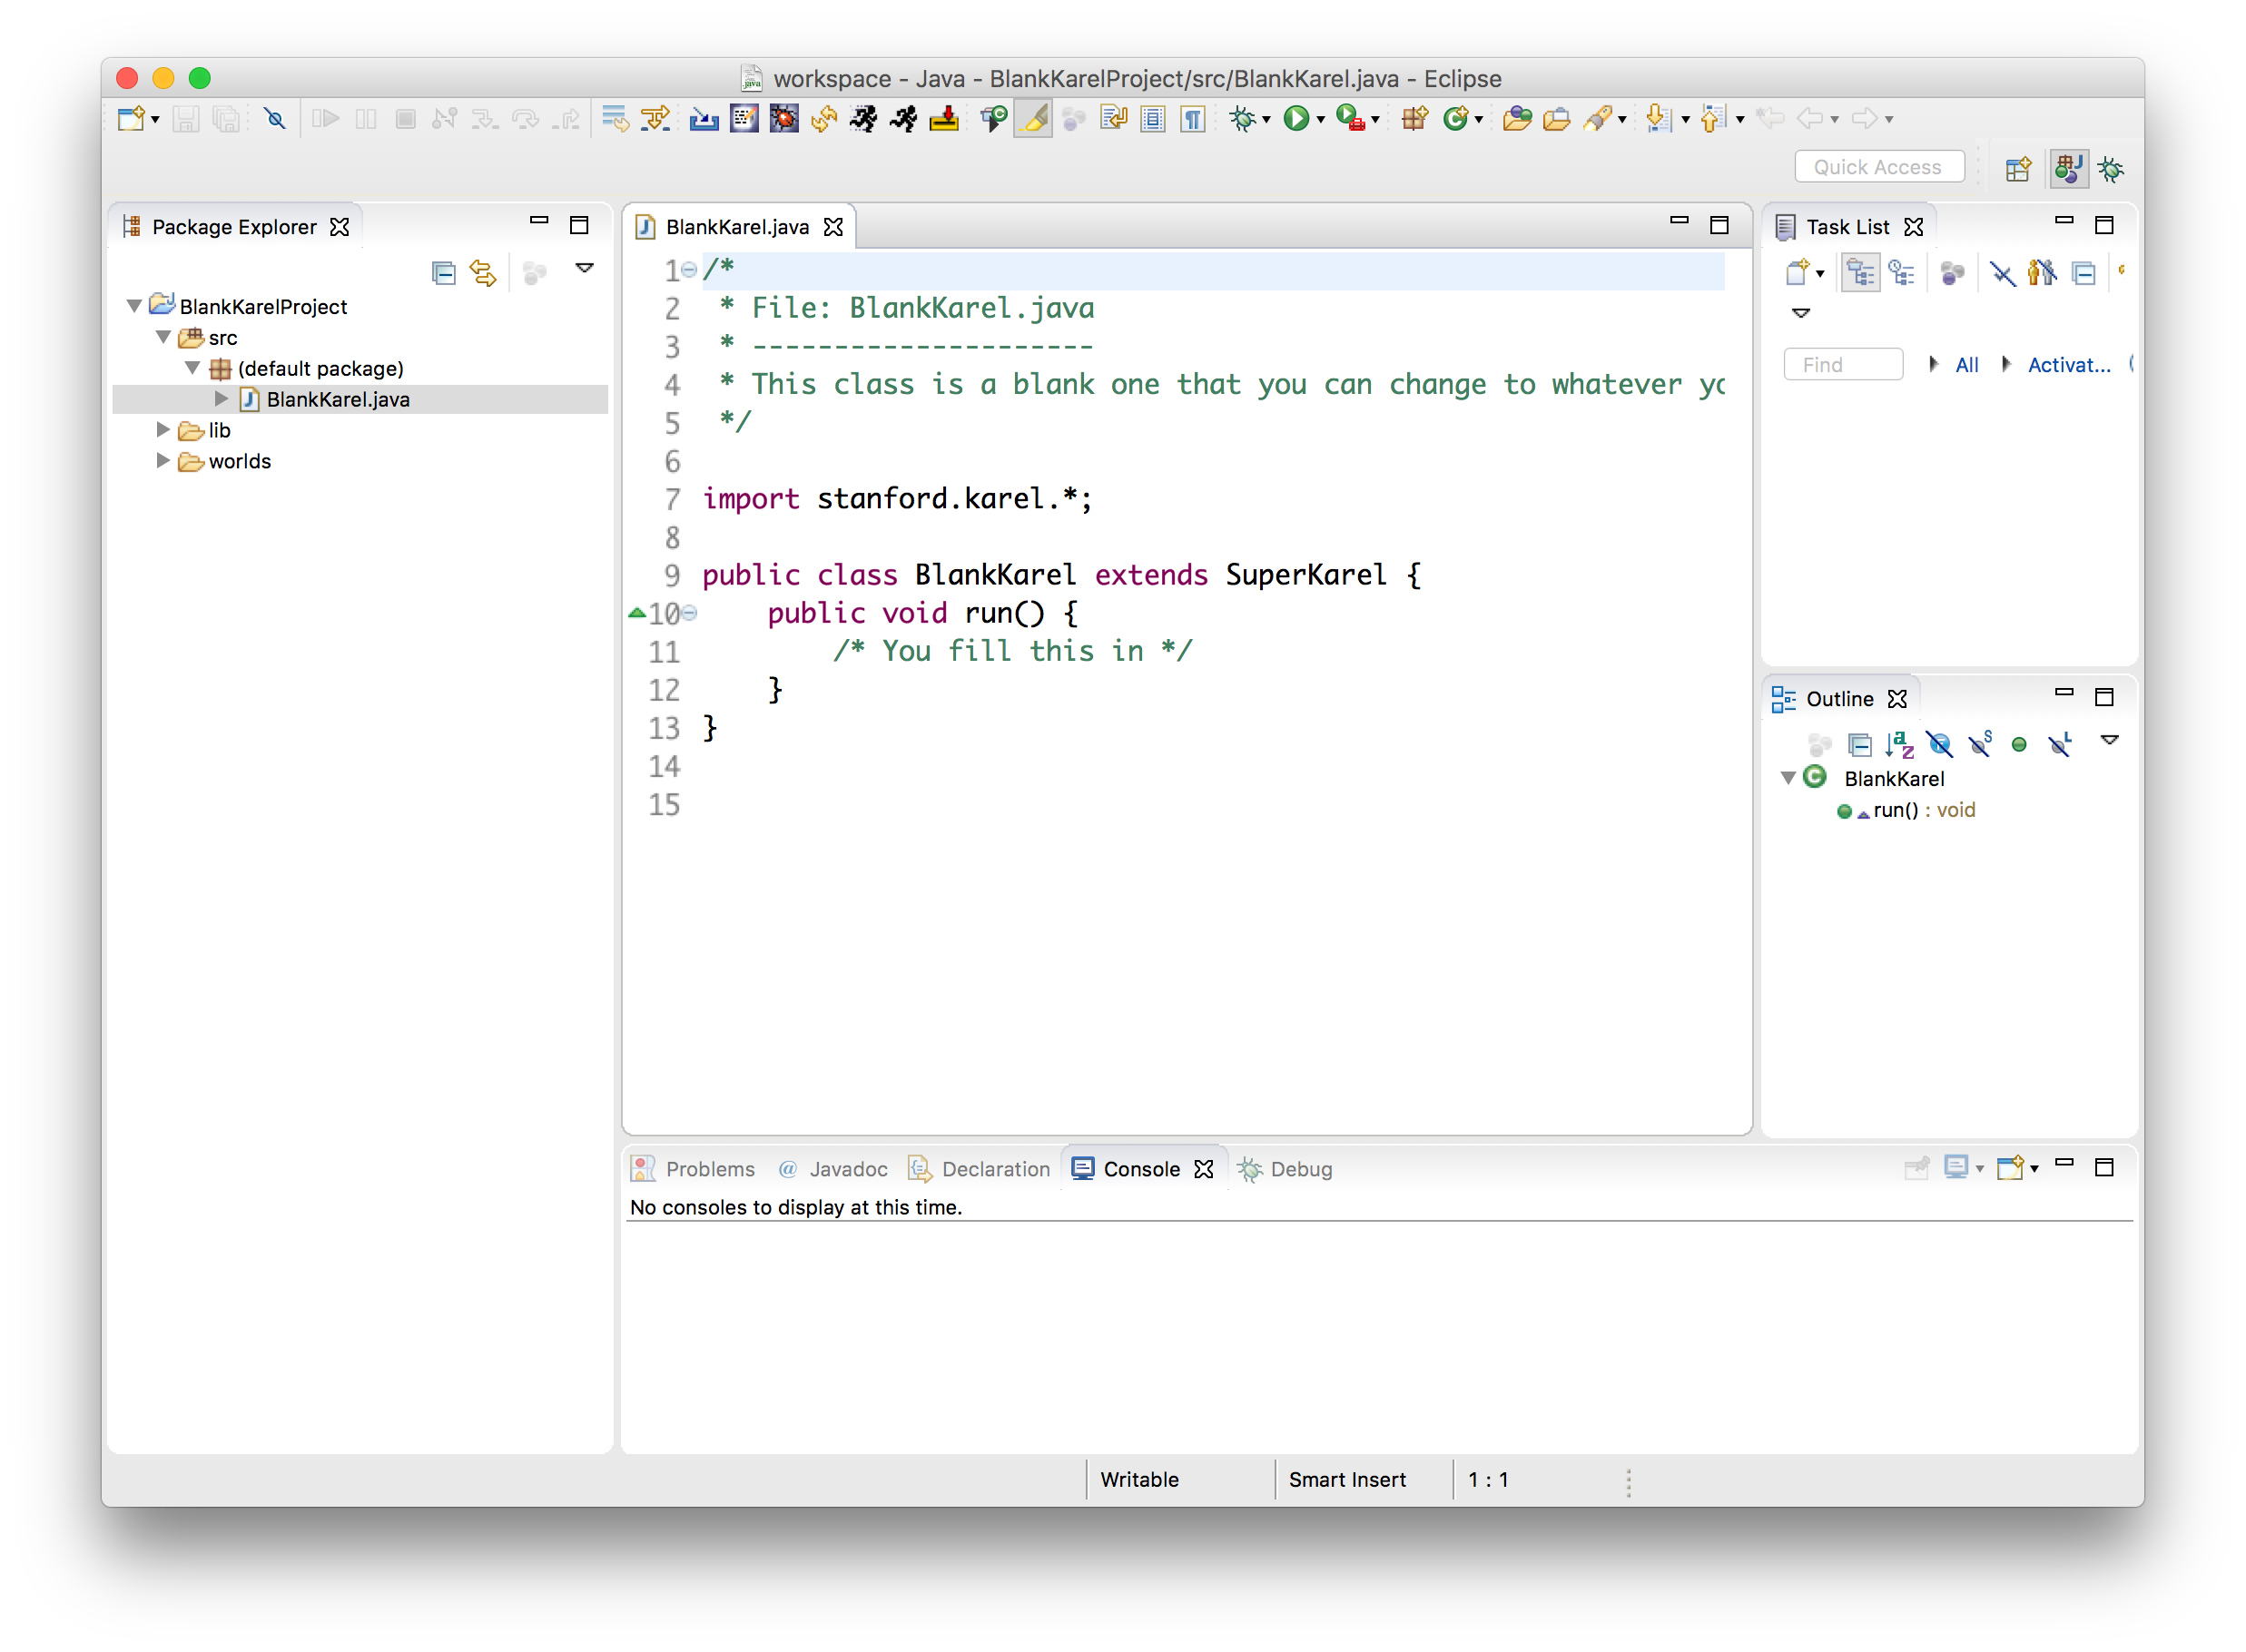Click the Open Perspective icon
Viewport: 2246px width, 1652px height.
[x=2018, y=169]
